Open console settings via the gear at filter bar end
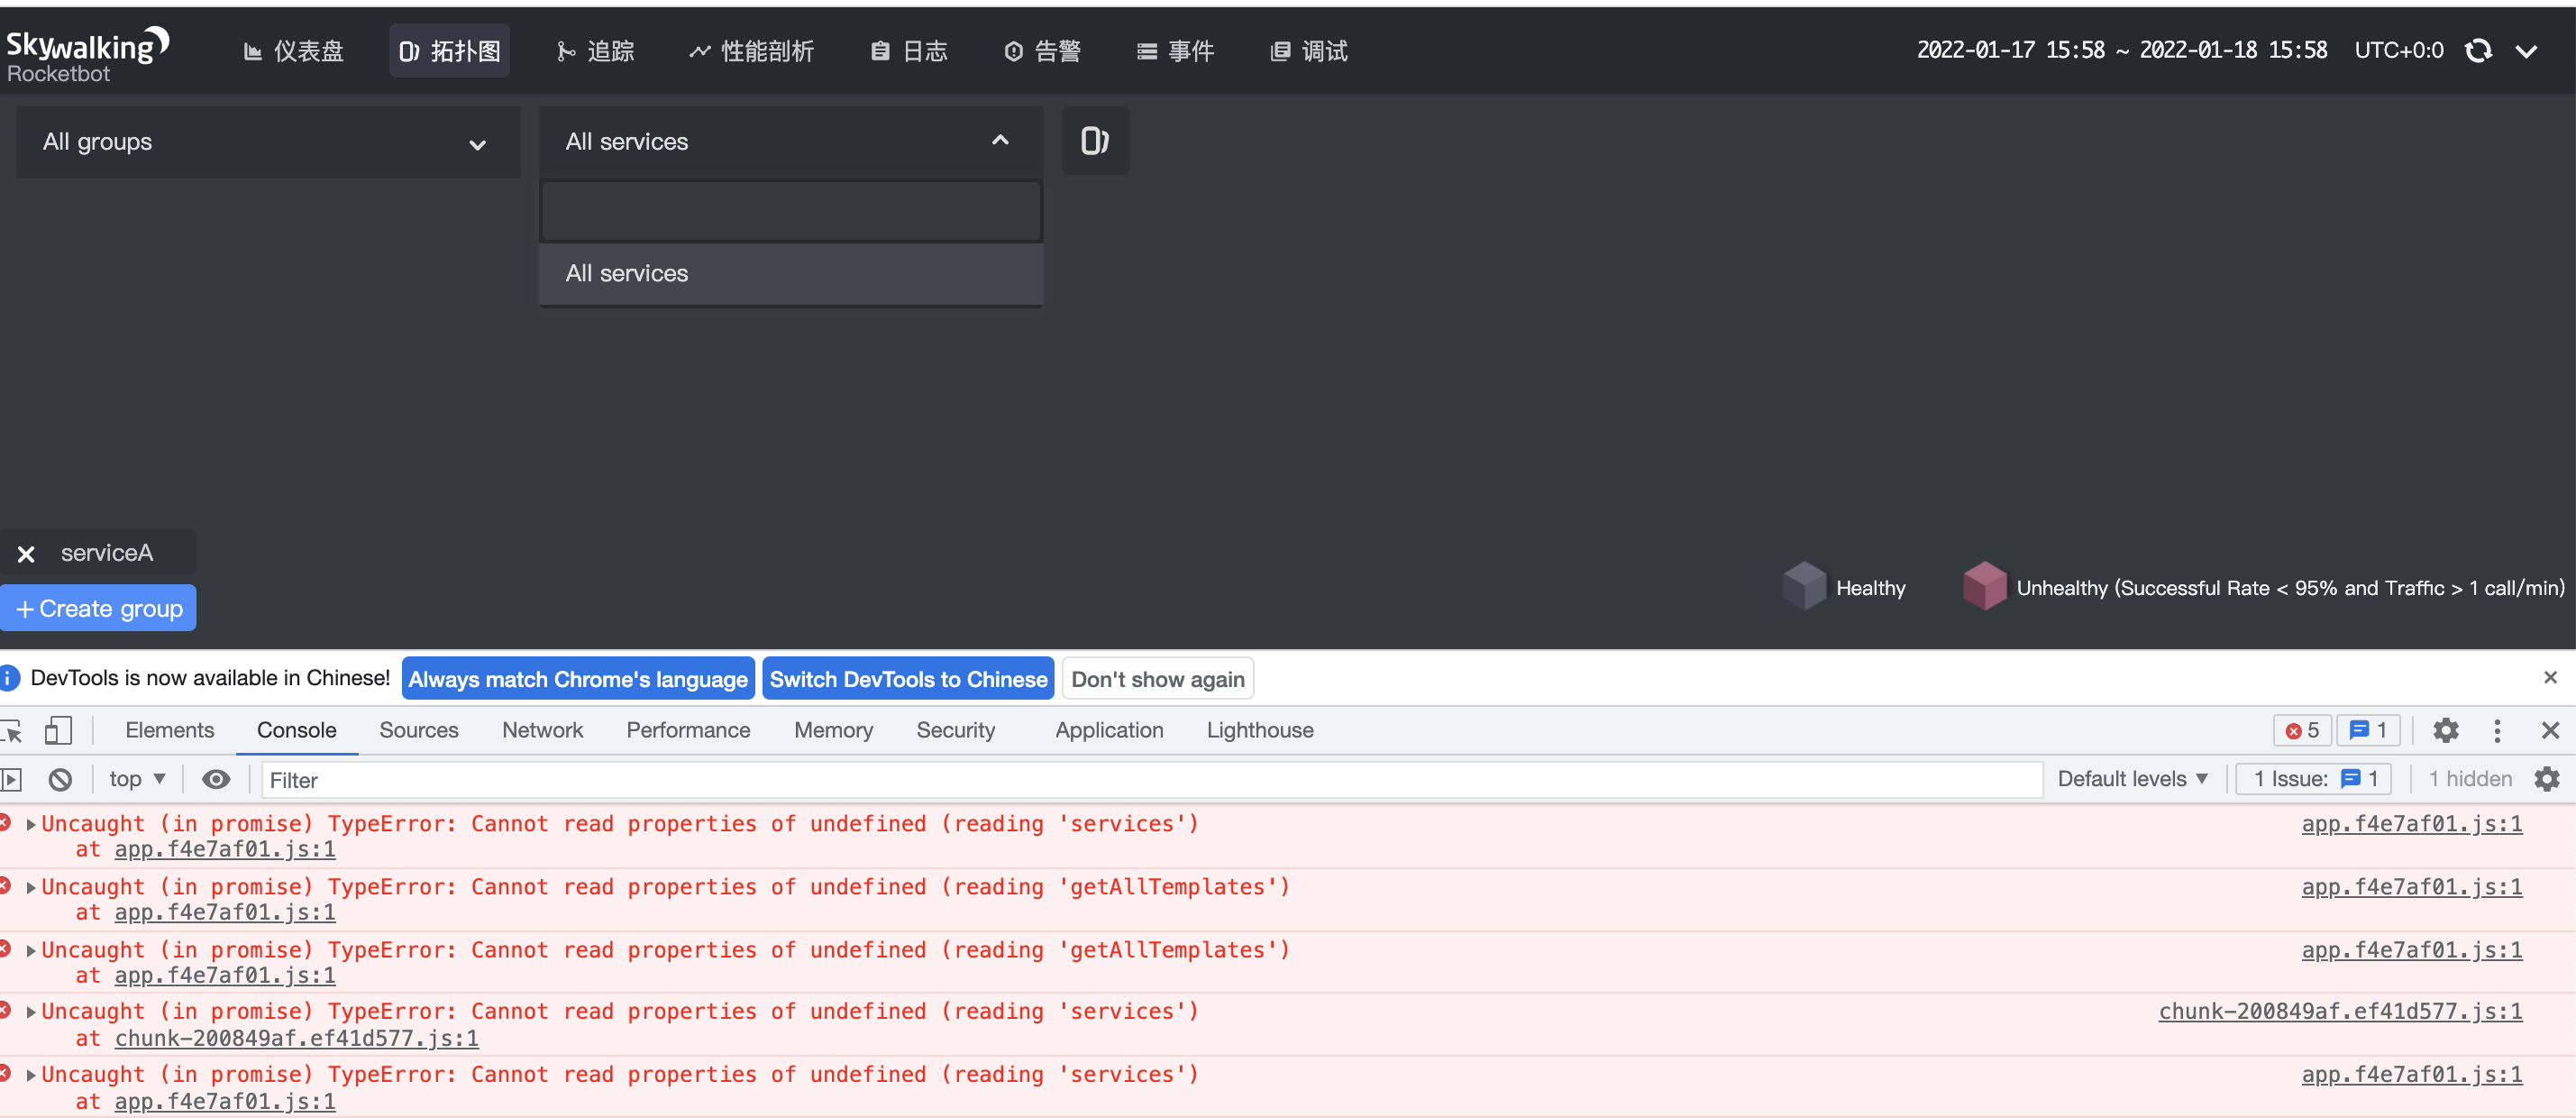Image resolution: width=2576 pixels, height=1118 pixels. click(x=2547, y=779)
